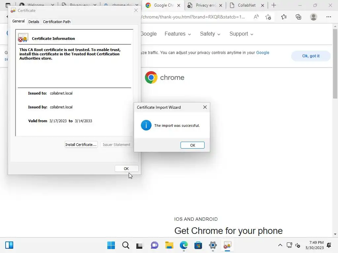The height and width of the screenshot is (253, 338).
Task: Close the Certificate Import Wizard dialog
Action: coord(205,107)
